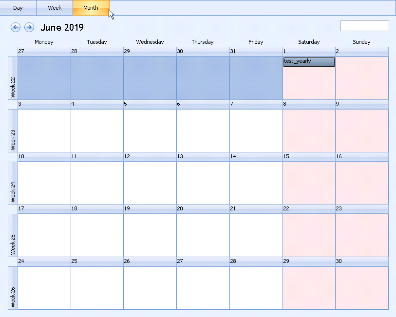Viewport: 396px width, 317px height.
Task: Choose the Week 25 row header
Action: (x=13, y=236)
